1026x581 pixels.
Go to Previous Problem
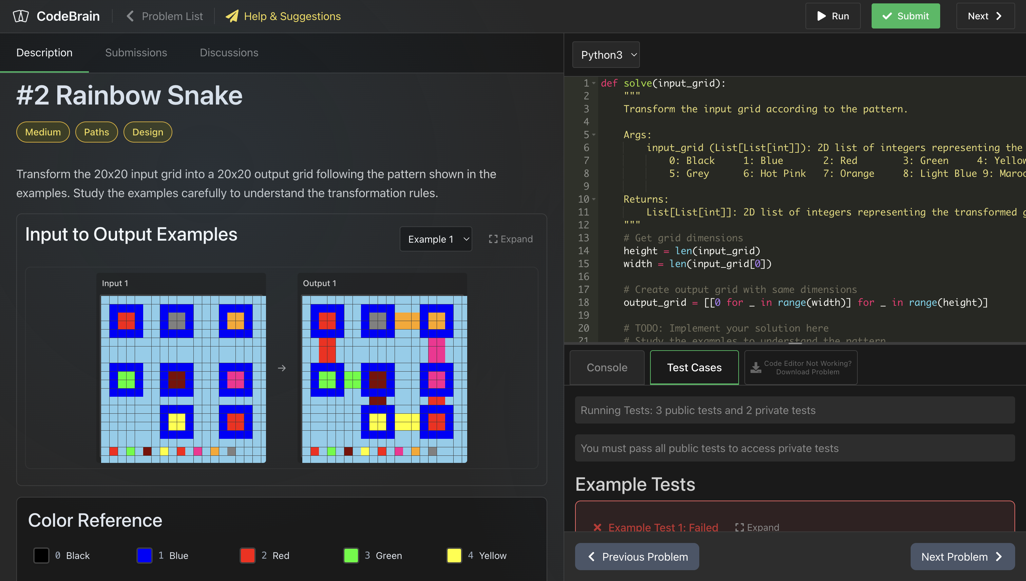636,556
